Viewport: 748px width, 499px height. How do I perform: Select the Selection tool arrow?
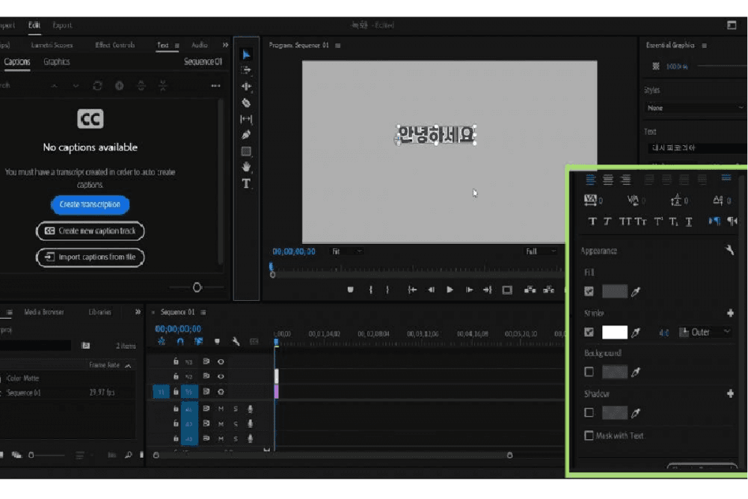[246, 55]
